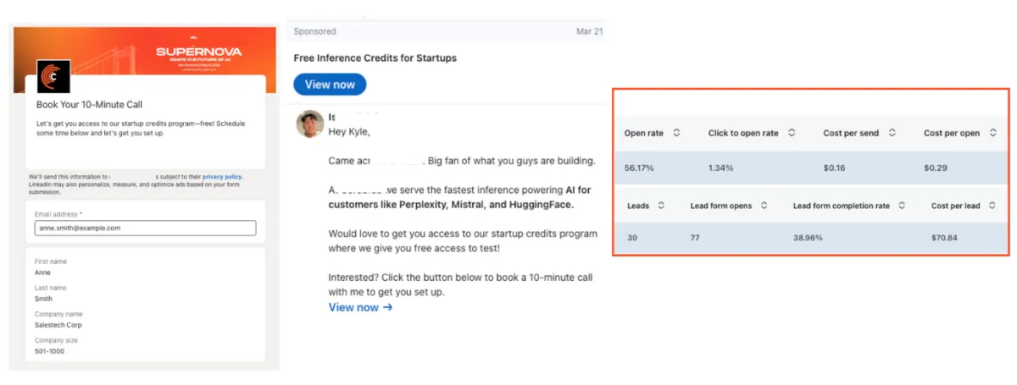Click the Free Inference Credits for Startups headline
The width and height of the screenshot is (1017, 385).
(375, 58)
